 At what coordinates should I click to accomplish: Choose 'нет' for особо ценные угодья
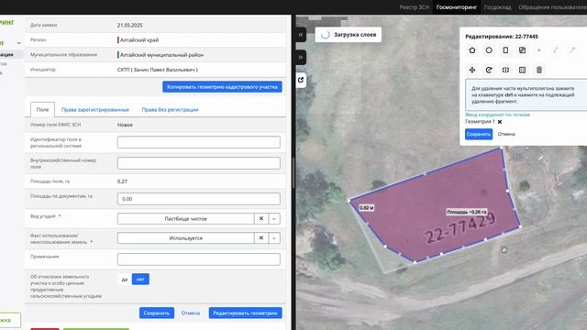point(140,279)
